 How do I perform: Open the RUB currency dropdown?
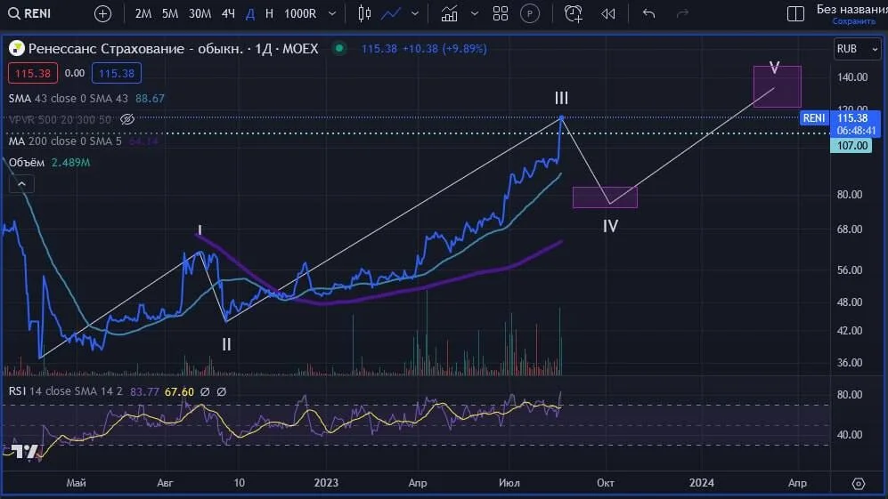pyautogui.click(x=857, y=49)
